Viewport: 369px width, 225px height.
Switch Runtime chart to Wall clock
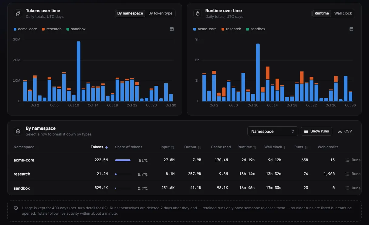coord(343,13)
